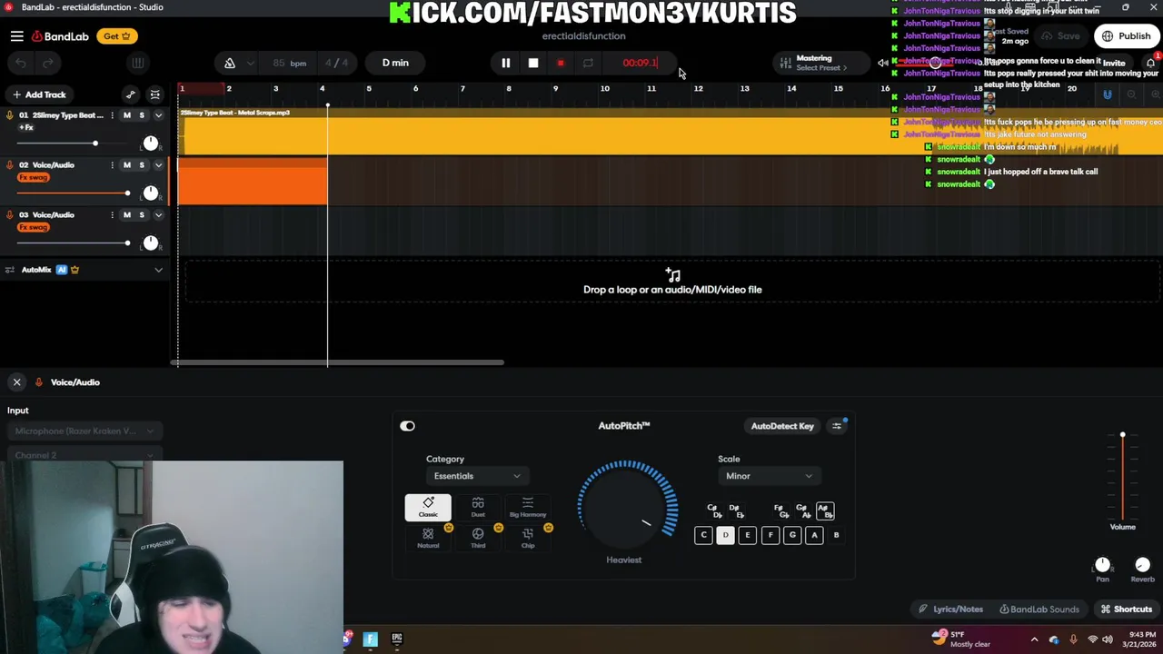Mute track 01 2Slimey Type Beat
Image resolution: width=1163 pixels, height=654 pixels.
pos(127,115)
